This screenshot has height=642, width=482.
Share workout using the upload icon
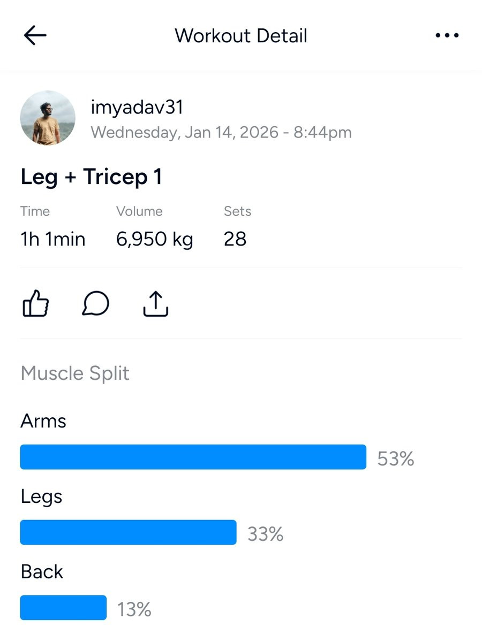click(156, 304)
